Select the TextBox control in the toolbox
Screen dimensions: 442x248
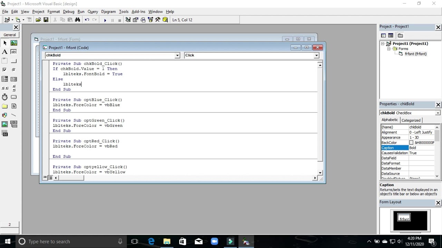(x=14, y=52)
